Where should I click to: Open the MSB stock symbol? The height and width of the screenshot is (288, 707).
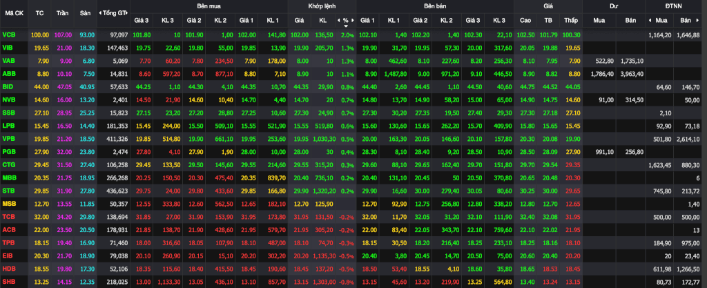click(8, 204)
